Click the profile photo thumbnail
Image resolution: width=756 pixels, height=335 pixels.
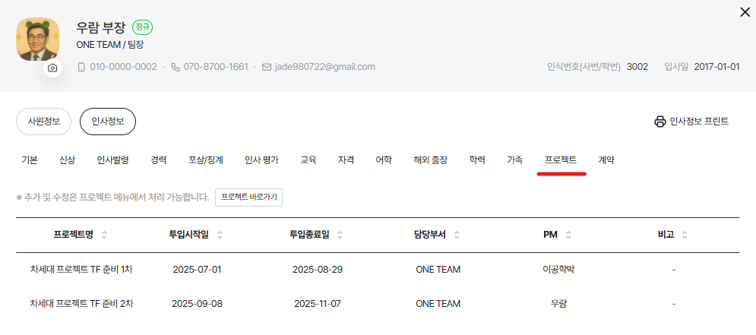coord(38,40)
